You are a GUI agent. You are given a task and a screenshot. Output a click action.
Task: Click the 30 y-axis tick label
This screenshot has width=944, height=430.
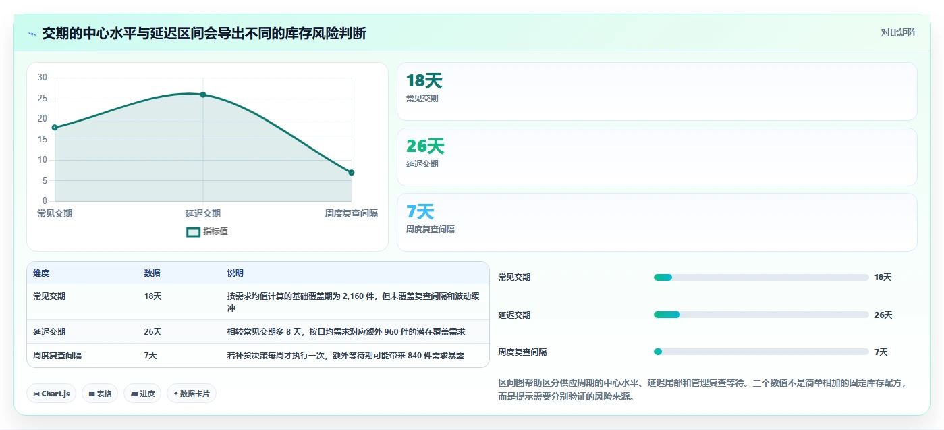point(42,78)
